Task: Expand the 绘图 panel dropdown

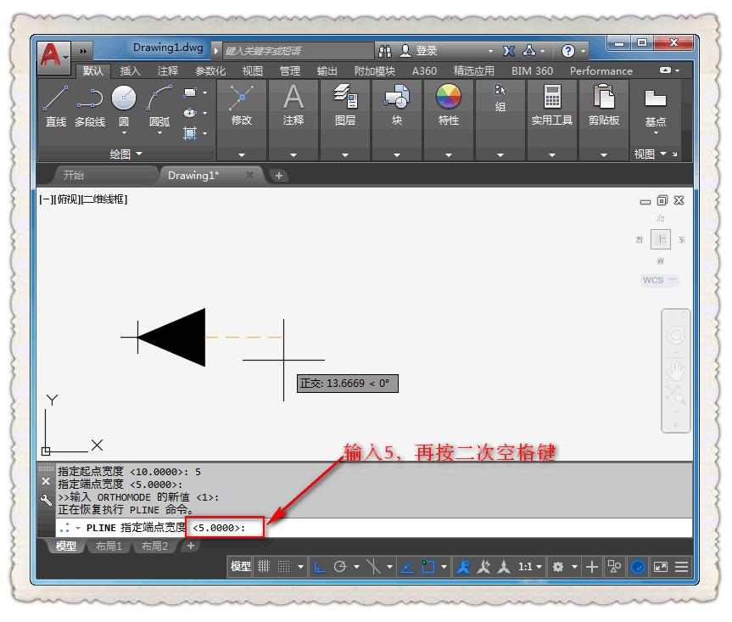Action: tap(126, 154)
